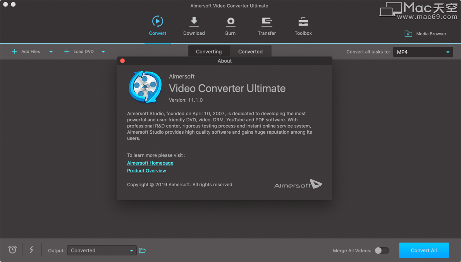Click the Add Files button label
Viewport: 461px width, 262px height.
(x=31, y=52)
